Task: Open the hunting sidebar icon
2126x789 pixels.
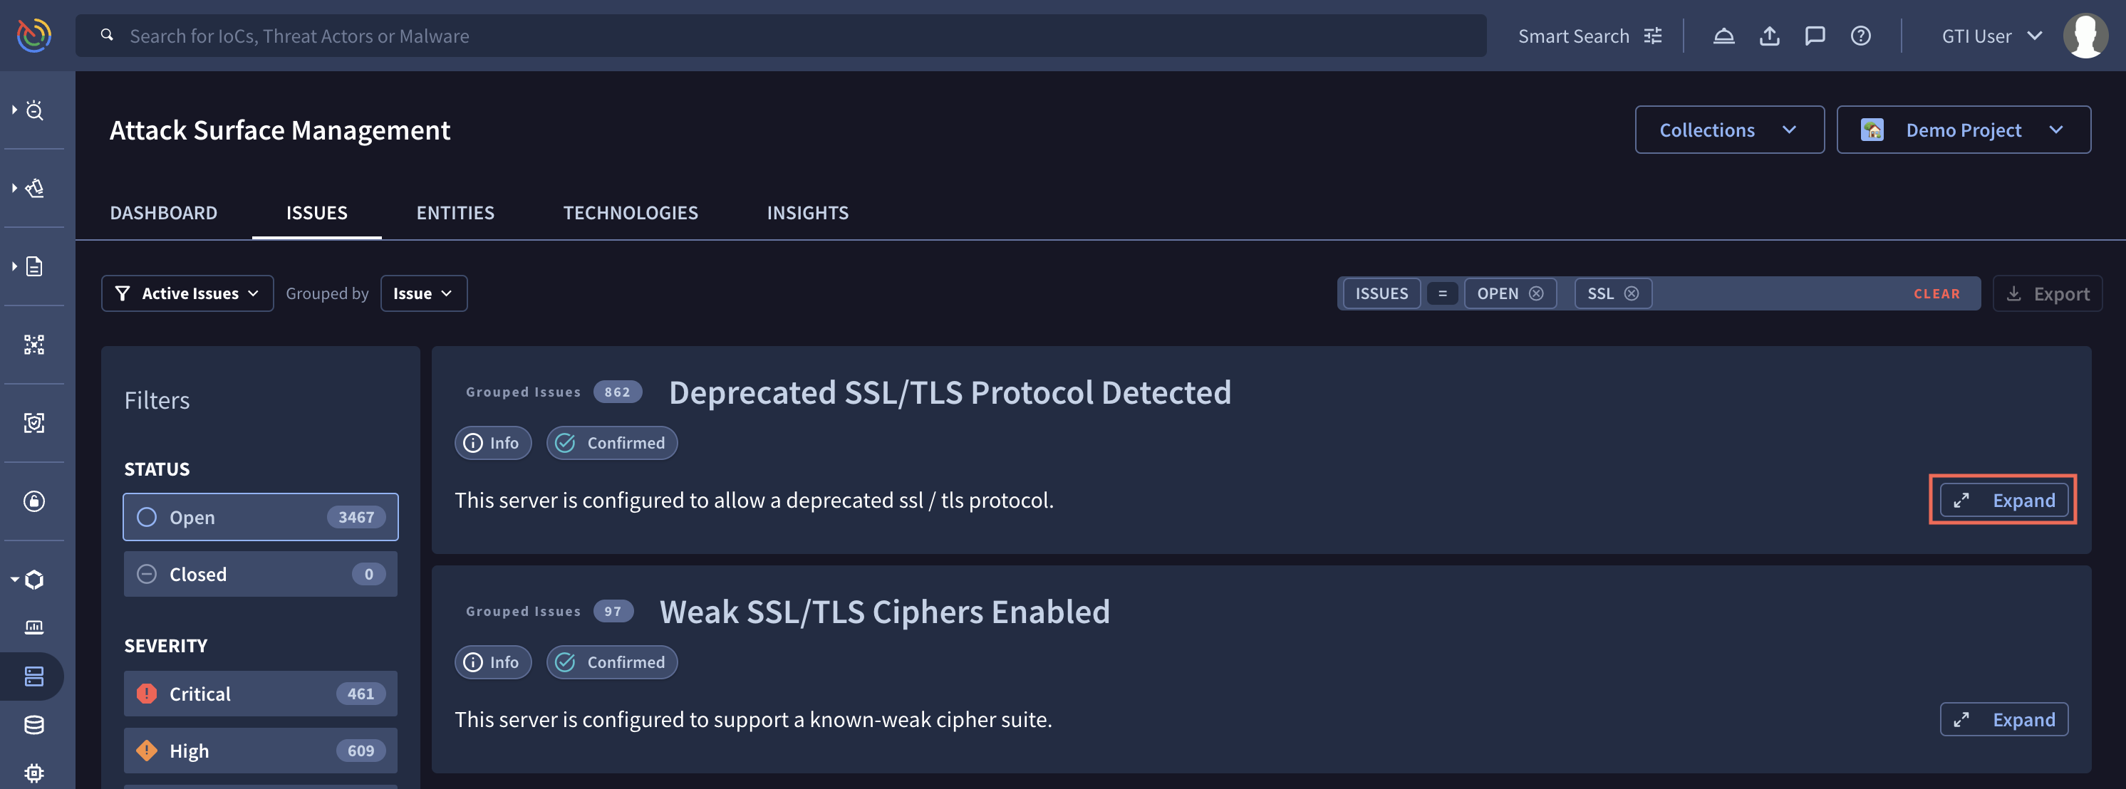Action: tap(35, 188)
